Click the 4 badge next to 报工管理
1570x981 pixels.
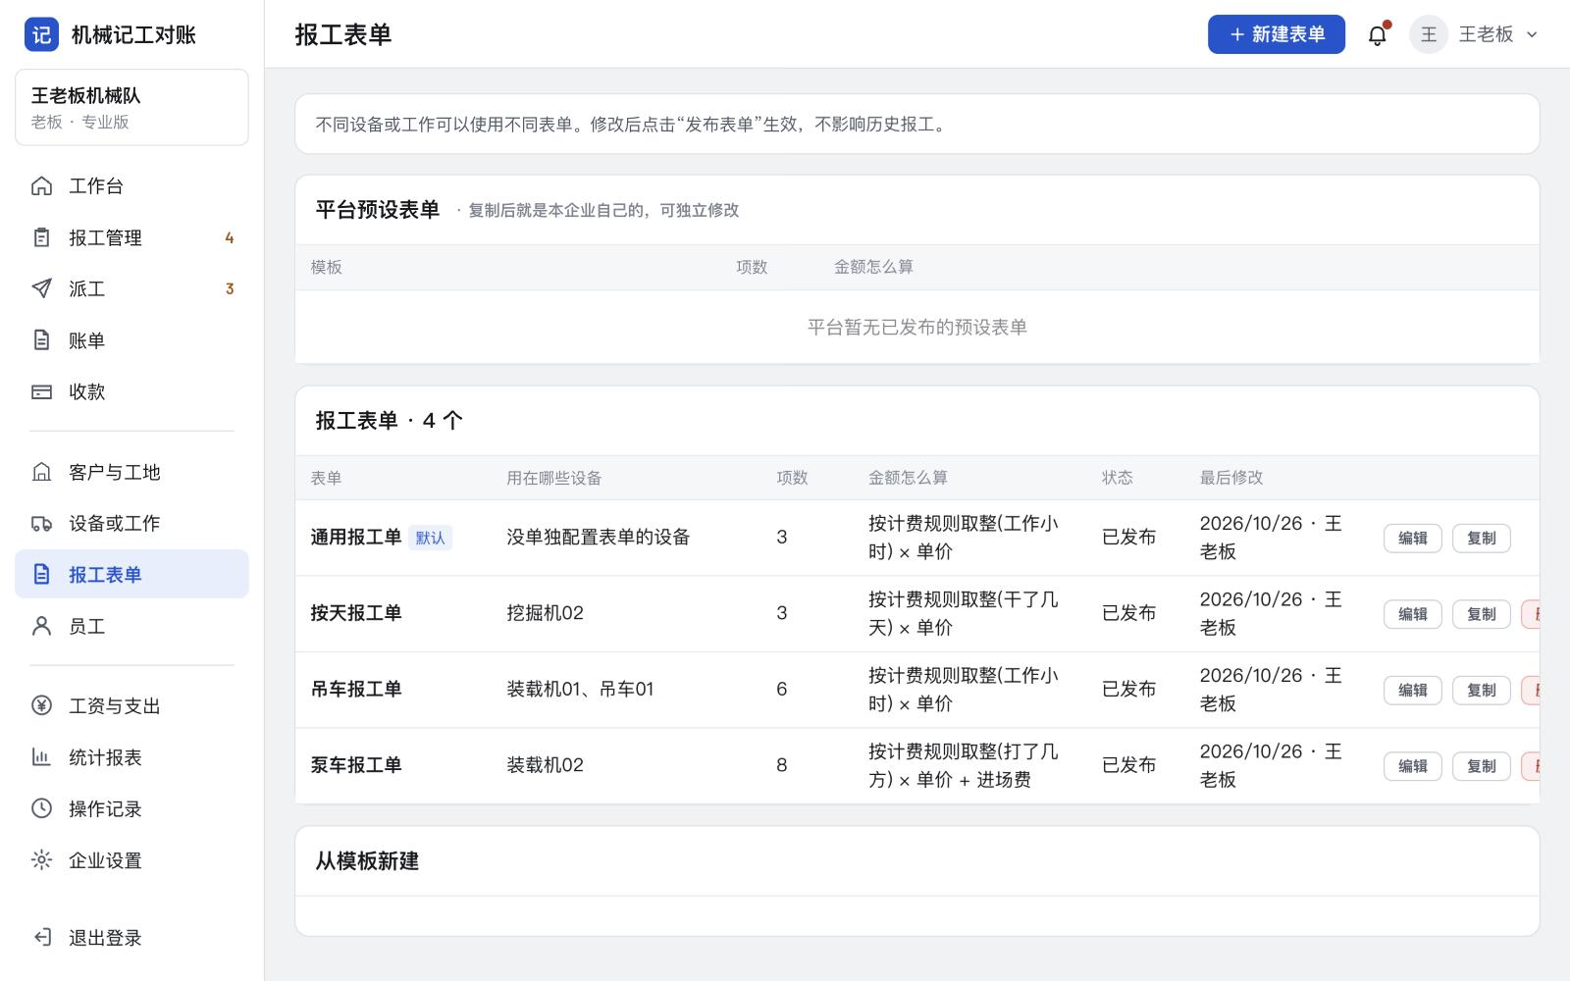pyautogui.click(x=230, y=237)
